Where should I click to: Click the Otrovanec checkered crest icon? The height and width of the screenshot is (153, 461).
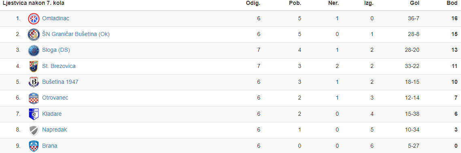click(x=34, y=98)
